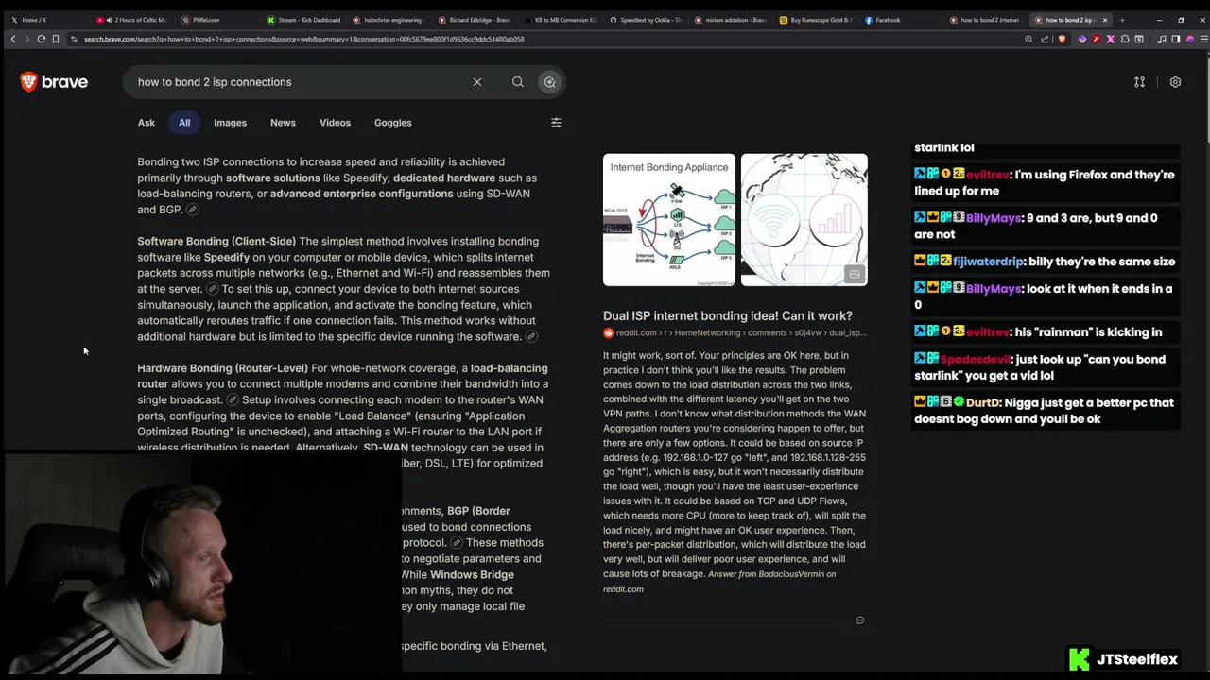Click the page zoom magnifier in address bar

click(1028, 39)
